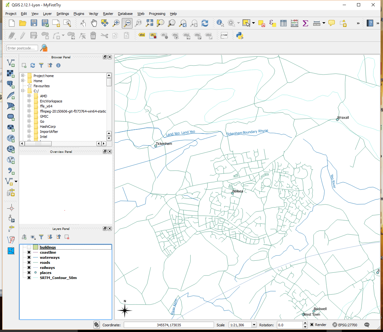Click the Save Project floppy icon
This screenshot has width=383, height=332.
34,23
